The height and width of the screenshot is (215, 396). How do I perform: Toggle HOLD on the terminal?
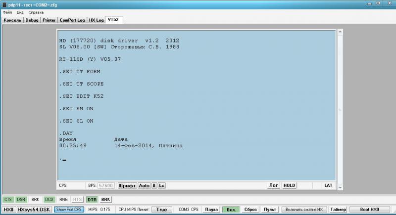pyautogui.click(x=289, y=185)
